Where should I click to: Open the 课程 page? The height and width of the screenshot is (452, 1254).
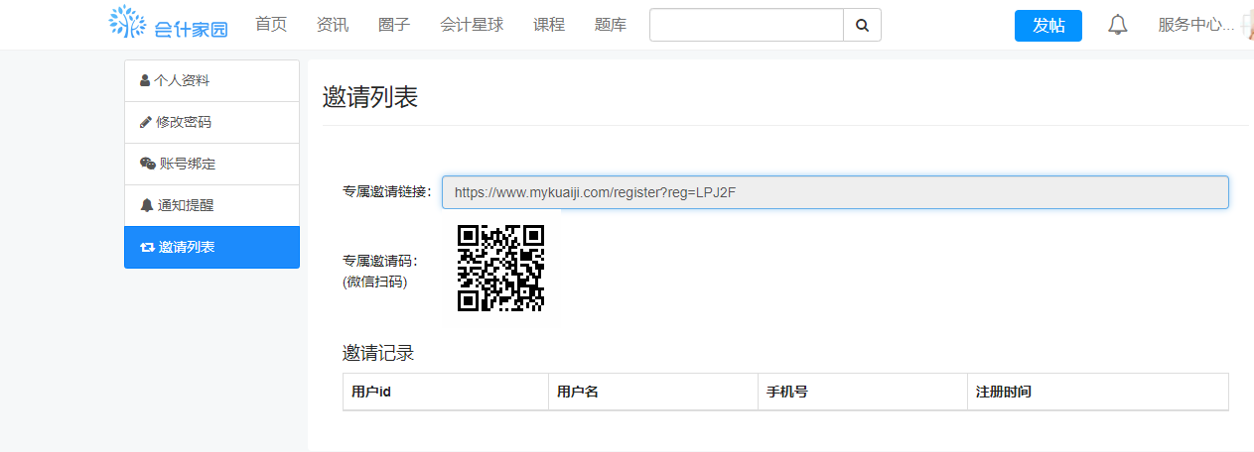click(549, 25)
